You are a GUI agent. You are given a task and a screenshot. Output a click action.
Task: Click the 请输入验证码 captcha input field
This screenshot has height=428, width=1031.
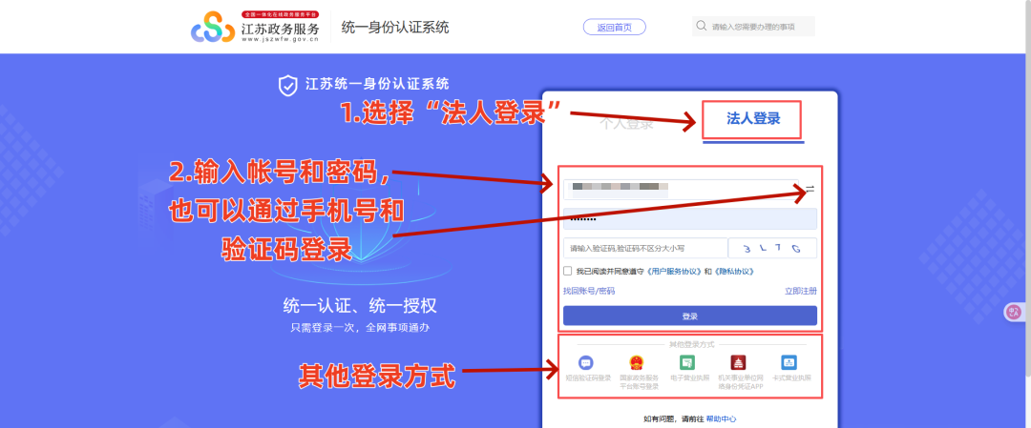coord(645,248)
